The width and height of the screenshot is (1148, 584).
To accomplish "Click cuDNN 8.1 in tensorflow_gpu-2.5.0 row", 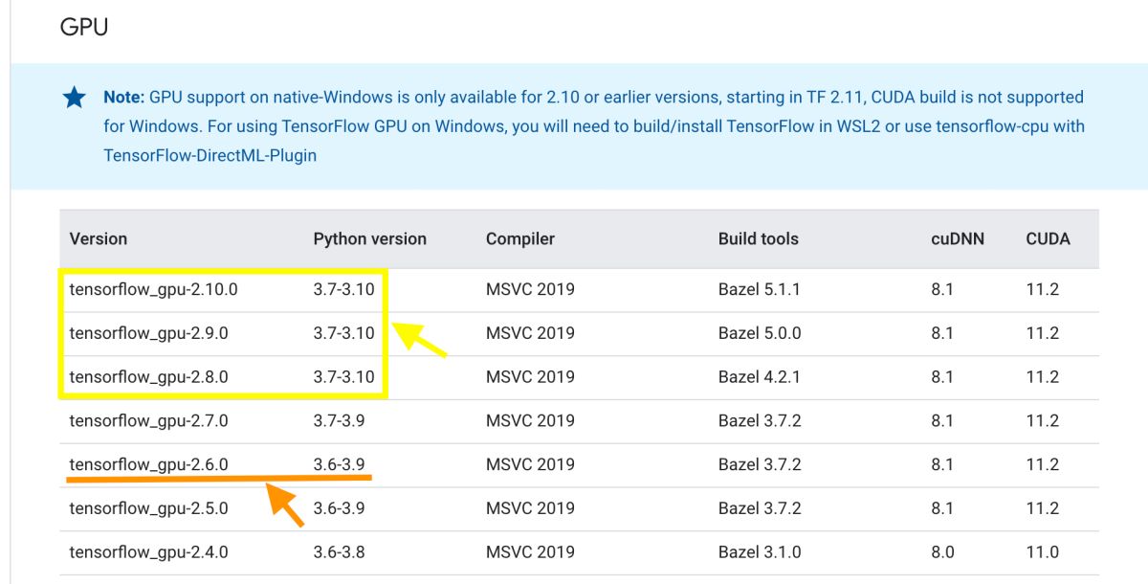I will (942, 508).
